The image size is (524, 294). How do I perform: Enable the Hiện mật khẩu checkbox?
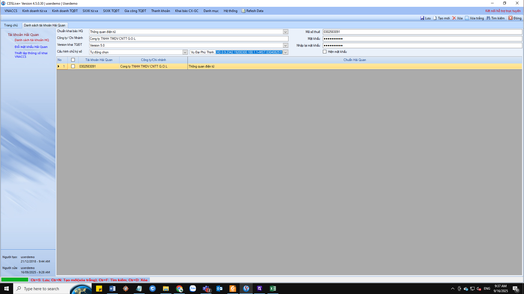tap(325, 52)
